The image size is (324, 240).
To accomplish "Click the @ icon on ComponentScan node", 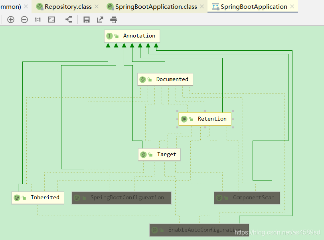I will pos(219,198).
